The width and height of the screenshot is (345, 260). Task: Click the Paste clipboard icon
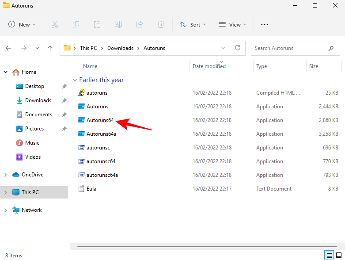tap(97, 25)
